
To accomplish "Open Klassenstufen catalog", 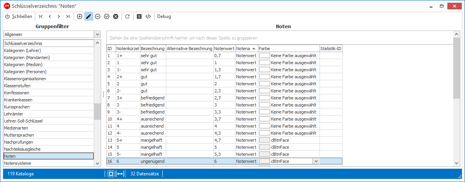I will 49,86.
